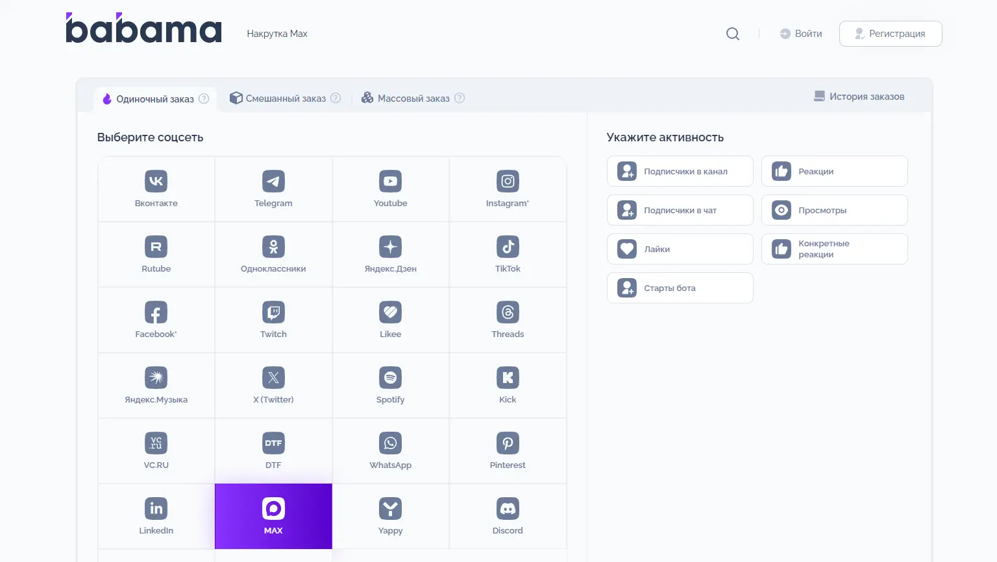Select the TikTok icon tile
Image resolution: width=997 pixels, height=562 pixels.
(x=508, y=248)
